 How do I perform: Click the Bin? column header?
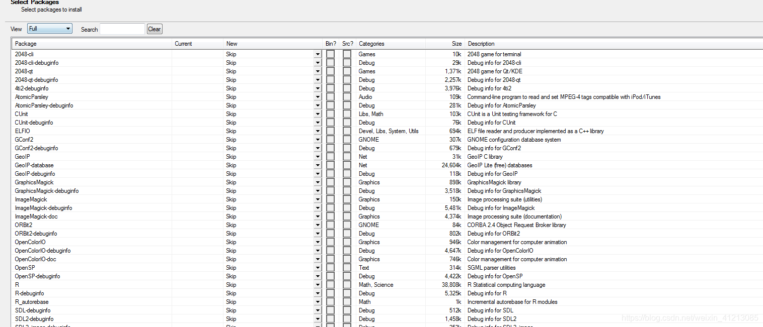[x=331, y=44]
